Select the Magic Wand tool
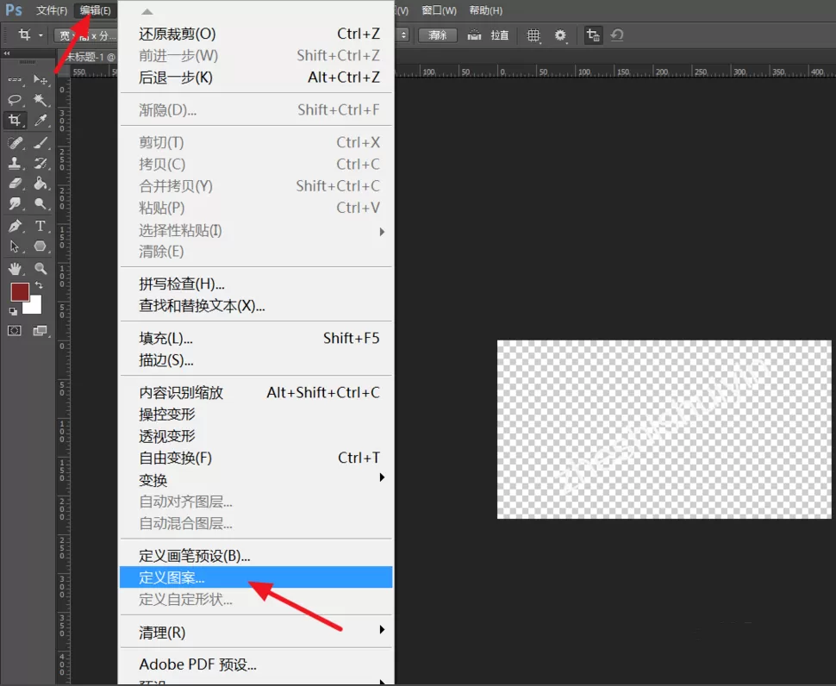 point(40,100)
